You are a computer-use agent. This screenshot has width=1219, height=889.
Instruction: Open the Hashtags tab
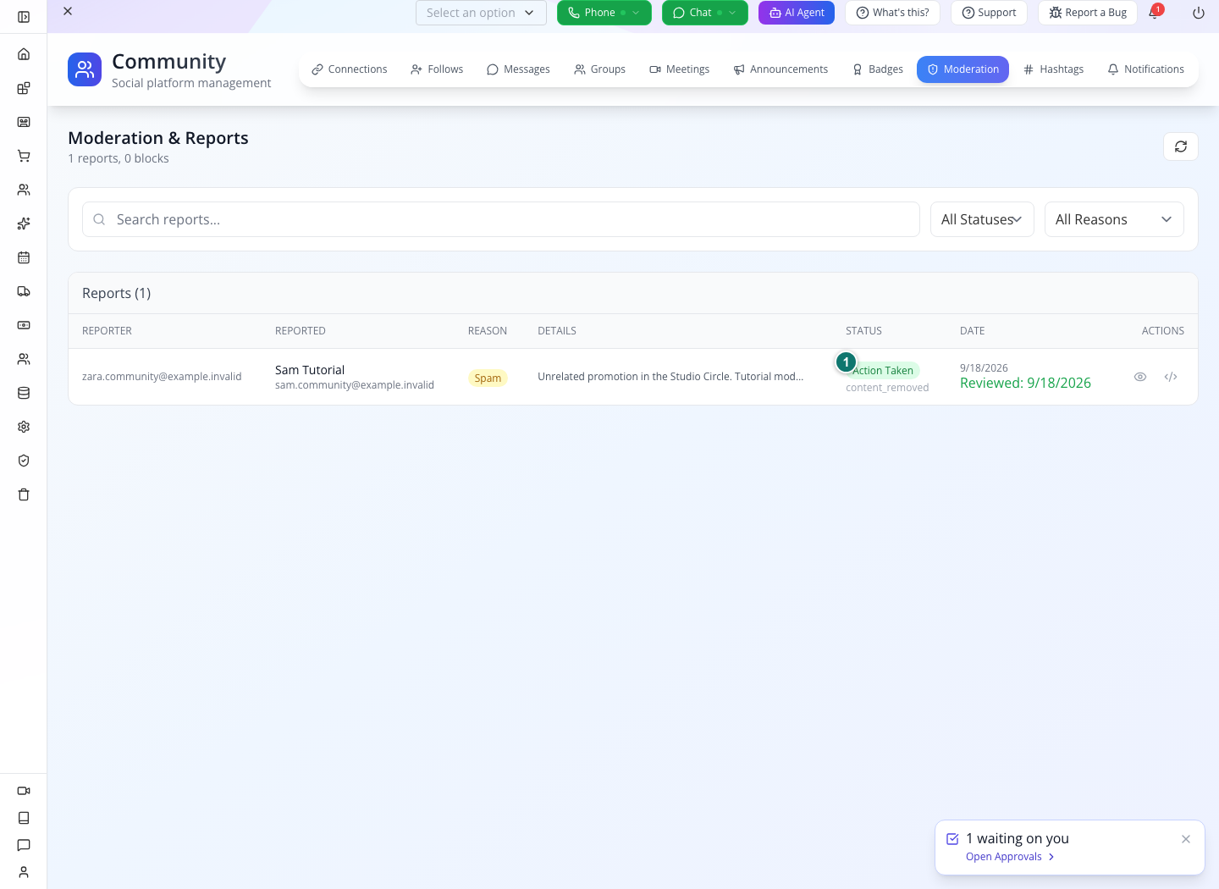[1054, 69]
